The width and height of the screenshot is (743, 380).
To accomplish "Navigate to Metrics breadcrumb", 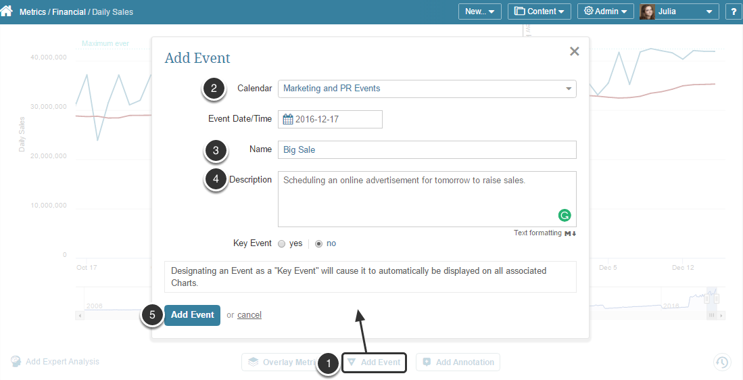I will click(x=32, y=12).
